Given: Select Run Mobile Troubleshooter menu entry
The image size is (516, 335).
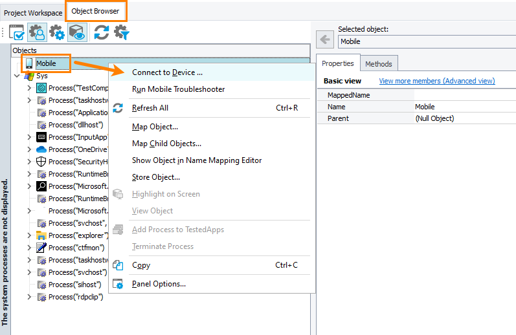Looking at the screenshot, I should click(x=178, y=89).
